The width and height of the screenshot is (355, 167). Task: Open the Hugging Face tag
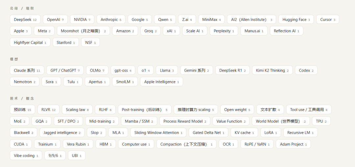[296, 19]
